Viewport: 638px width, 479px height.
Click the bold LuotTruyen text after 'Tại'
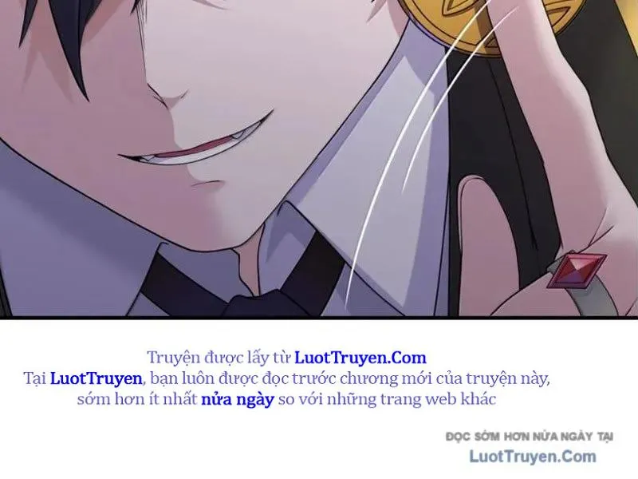(x=96, y=378)
